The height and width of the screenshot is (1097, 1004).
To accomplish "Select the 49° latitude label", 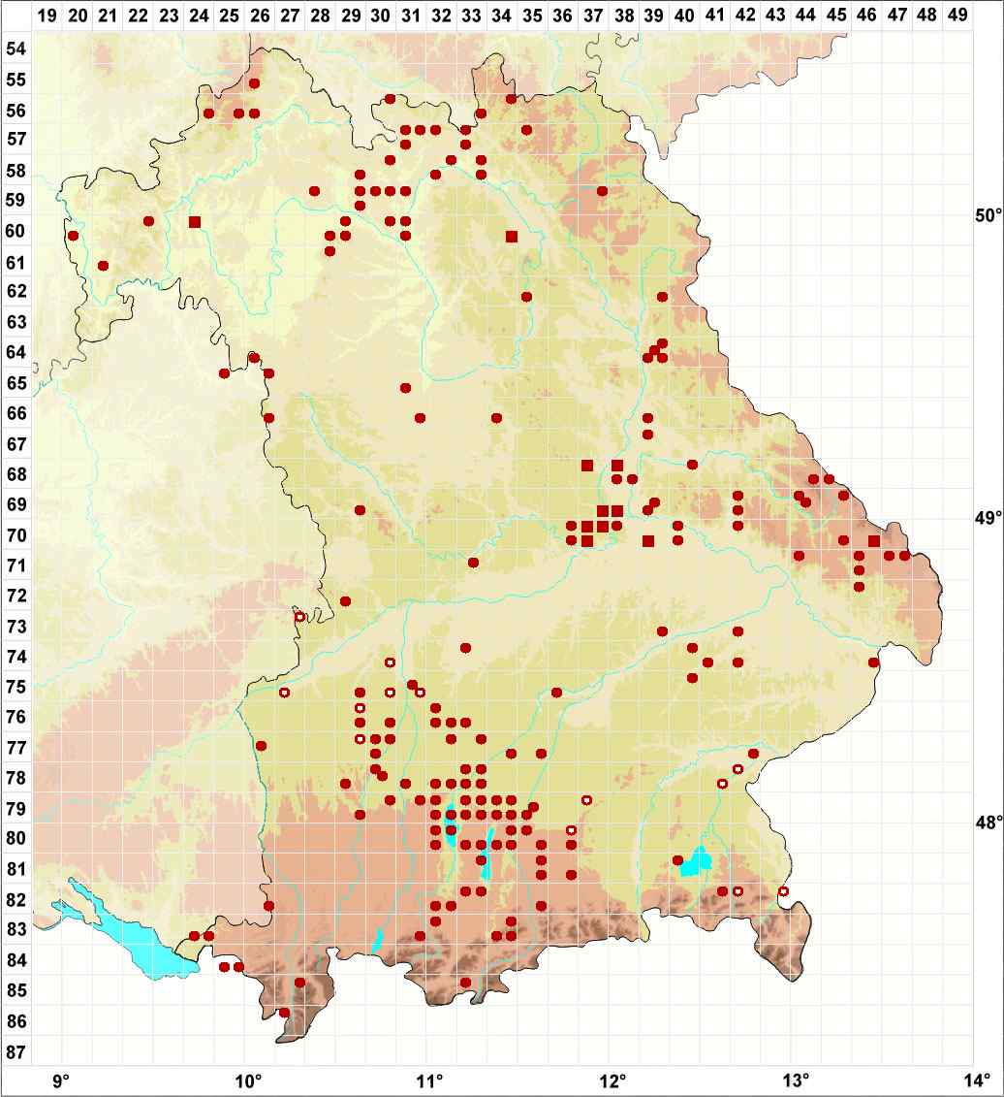I will [x=988, y=519].
